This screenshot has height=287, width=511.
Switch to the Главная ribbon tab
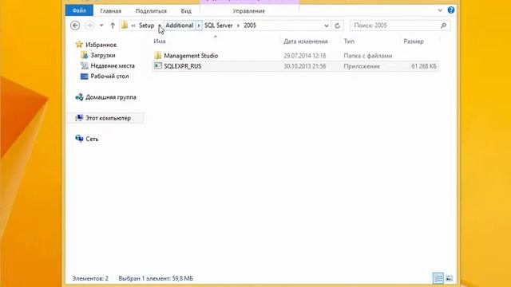(x=110, y=10)
